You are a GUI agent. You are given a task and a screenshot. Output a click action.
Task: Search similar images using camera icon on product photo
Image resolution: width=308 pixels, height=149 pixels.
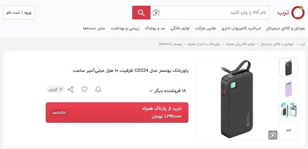click(273, 135)
